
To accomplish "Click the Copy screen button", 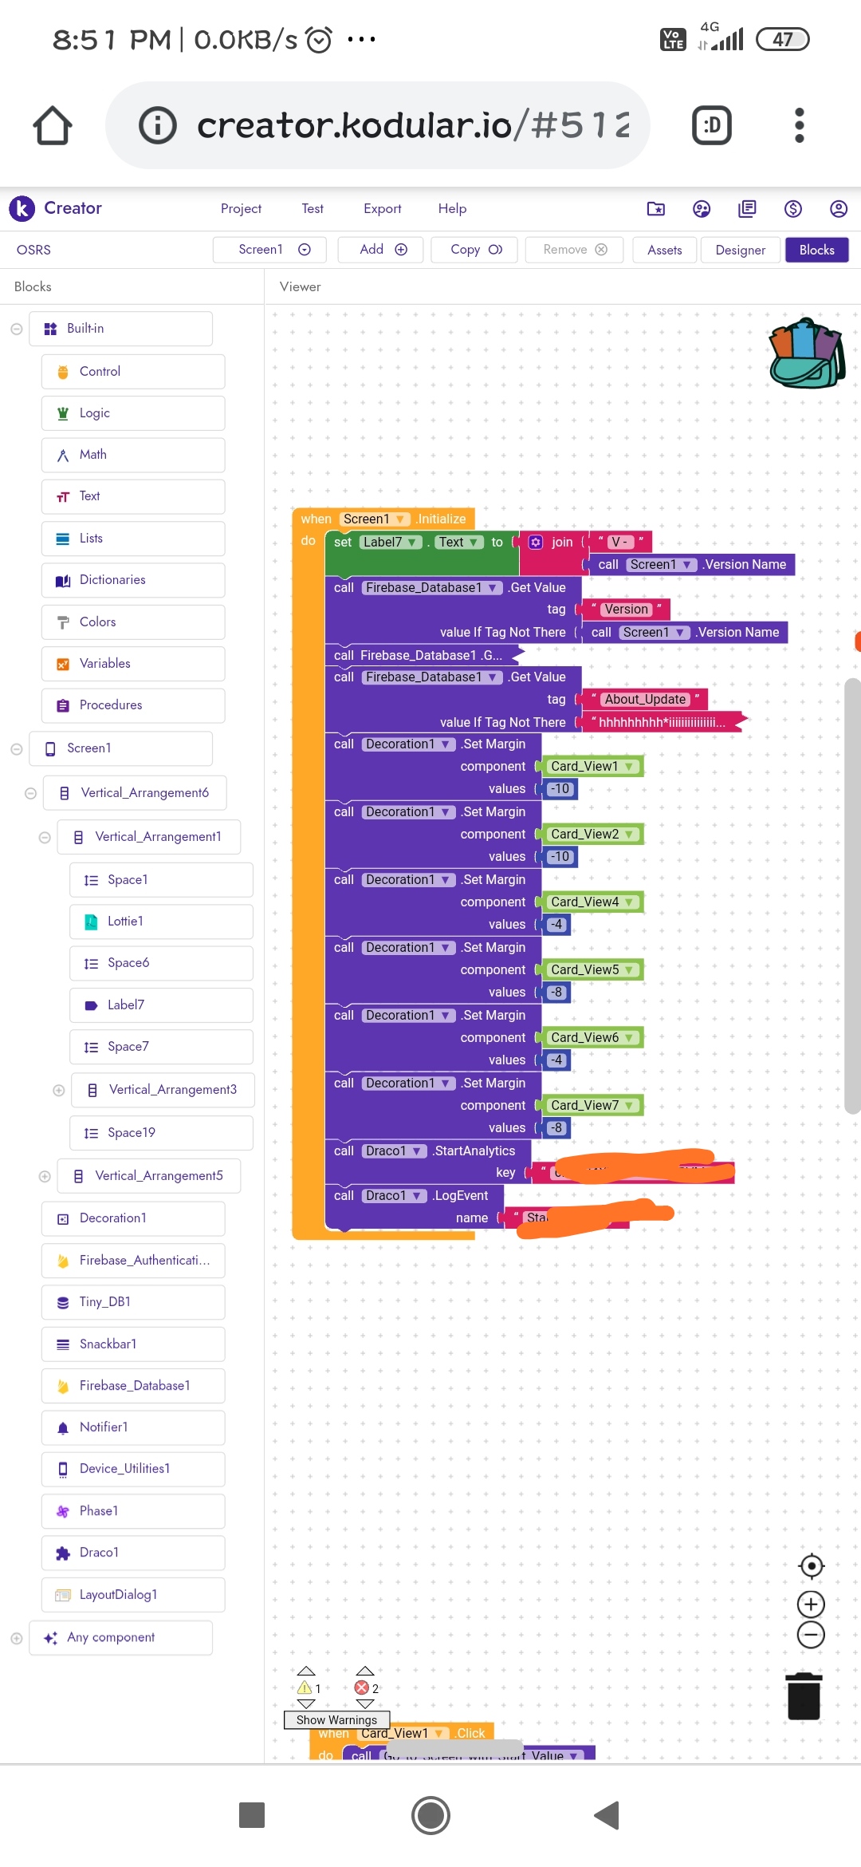I will tap(474, 250).
